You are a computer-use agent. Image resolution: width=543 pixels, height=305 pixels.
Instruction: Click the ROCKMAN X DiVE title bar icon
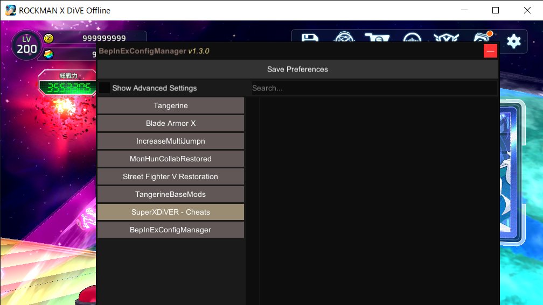click(10, 10)
